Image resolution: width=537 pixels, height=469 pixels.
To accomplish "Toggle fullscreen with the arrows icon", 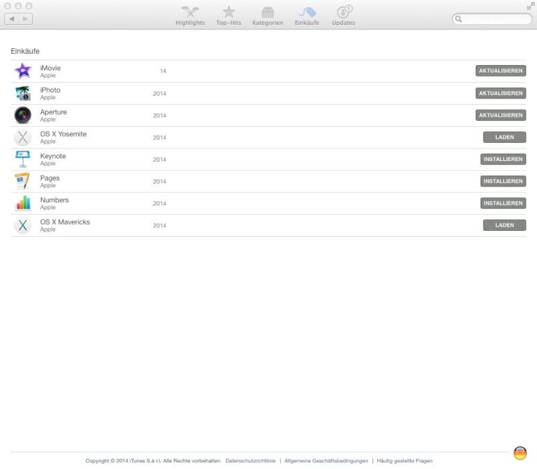I will click(x=530, y=6).
